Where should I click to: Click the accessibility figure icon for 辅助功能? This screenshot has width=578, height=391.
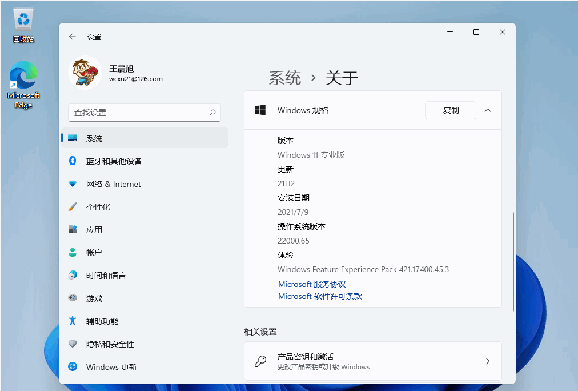[x=73, y=321]
